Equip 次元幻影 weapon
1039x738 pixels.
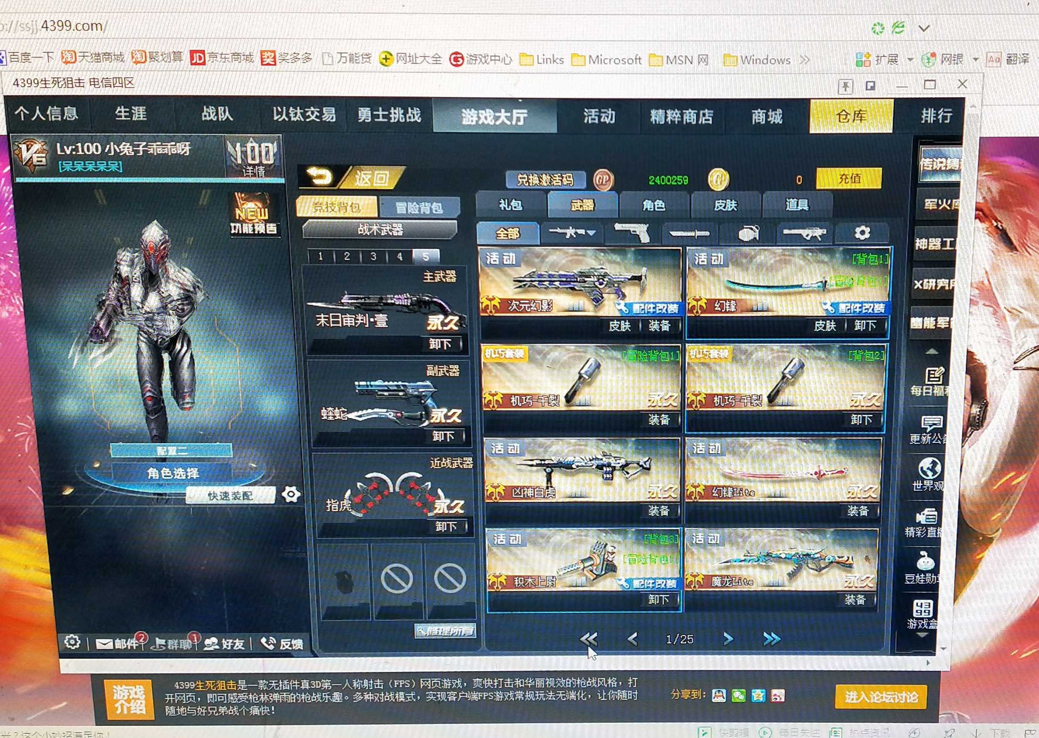(x=659, y=326)
